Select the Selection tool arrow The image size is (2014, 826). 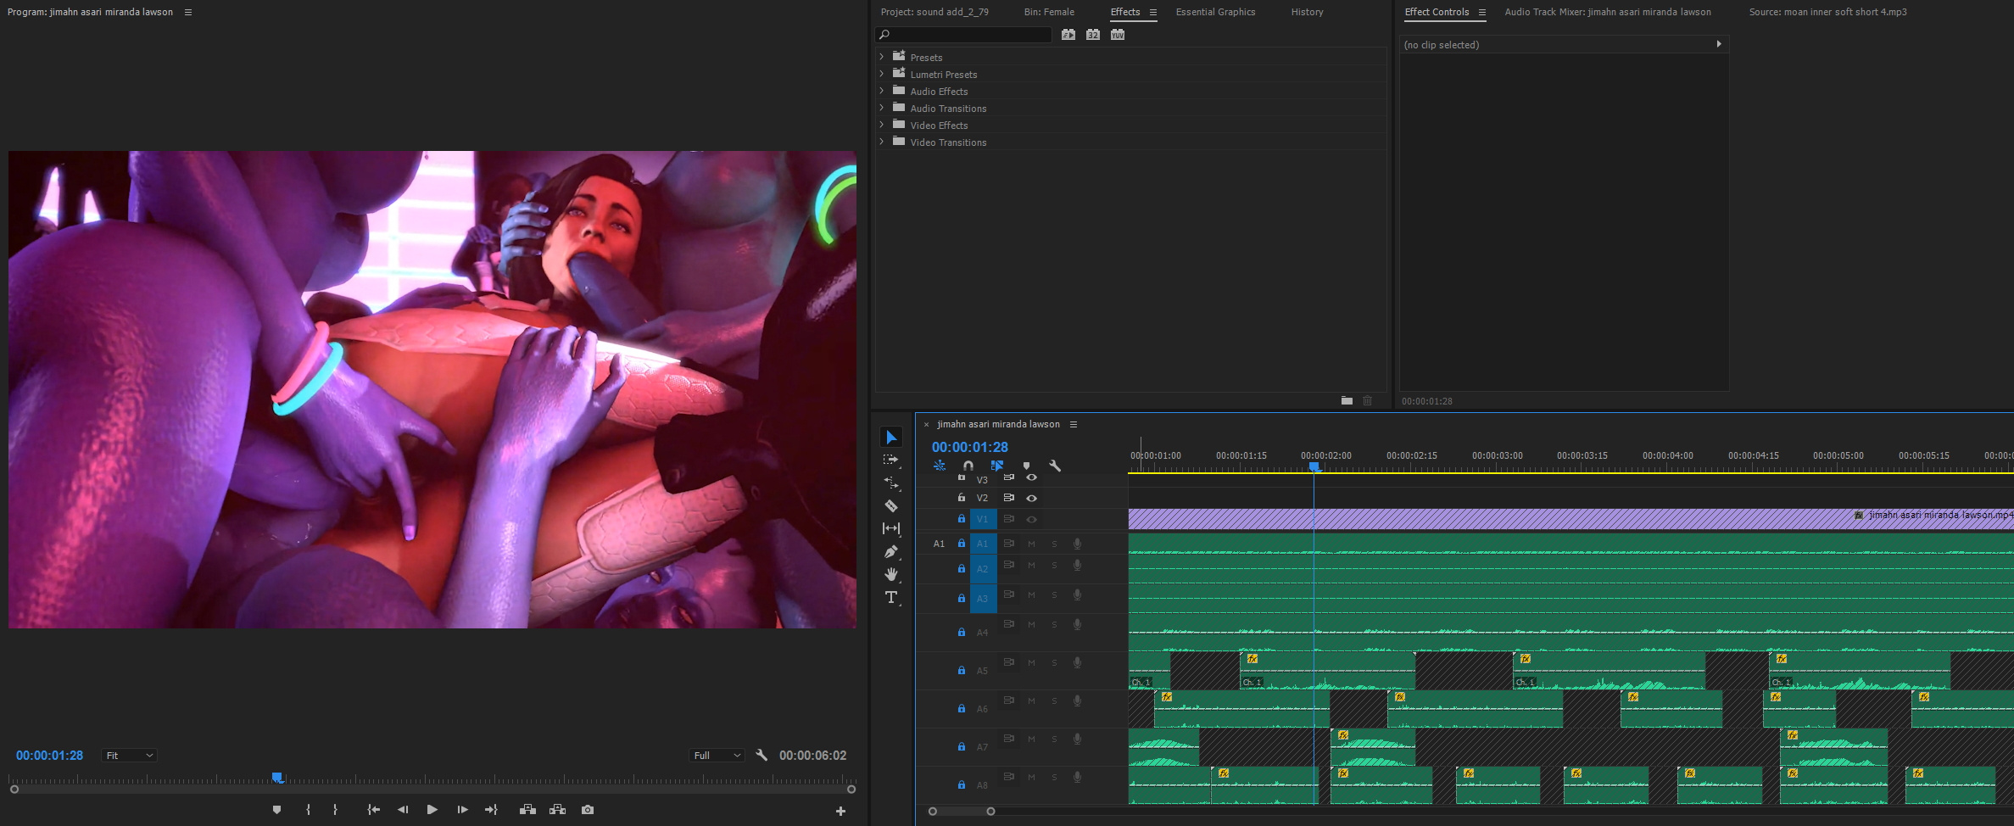(891, 438)
